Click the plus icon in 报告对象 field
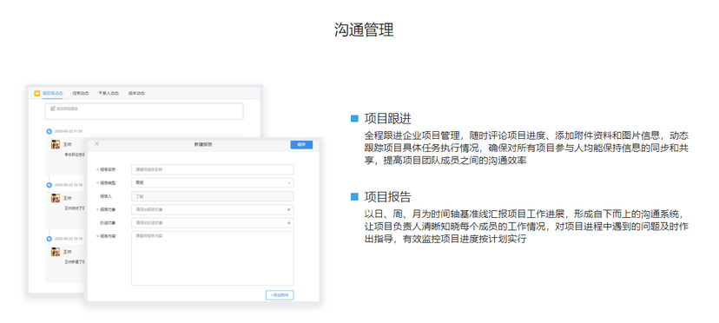 tap(289, 209)
